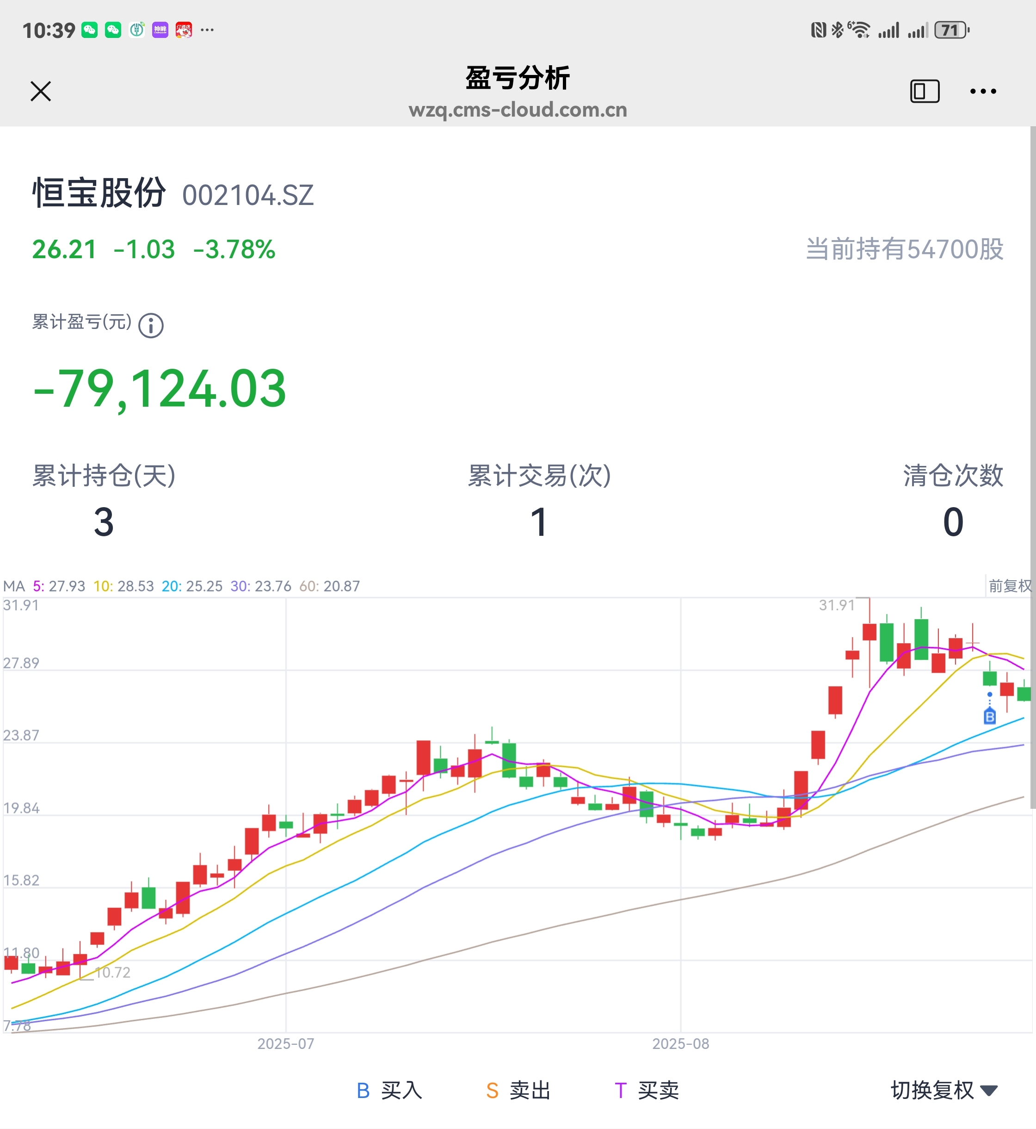Toggle the S 卖出 legend filter
Screen dimensions: 1036x1129
(518, 1090)
